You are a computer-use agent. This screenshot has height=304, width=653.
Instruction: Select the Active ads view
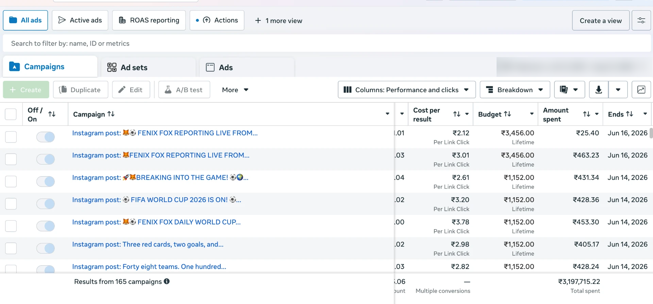[80, 20]
